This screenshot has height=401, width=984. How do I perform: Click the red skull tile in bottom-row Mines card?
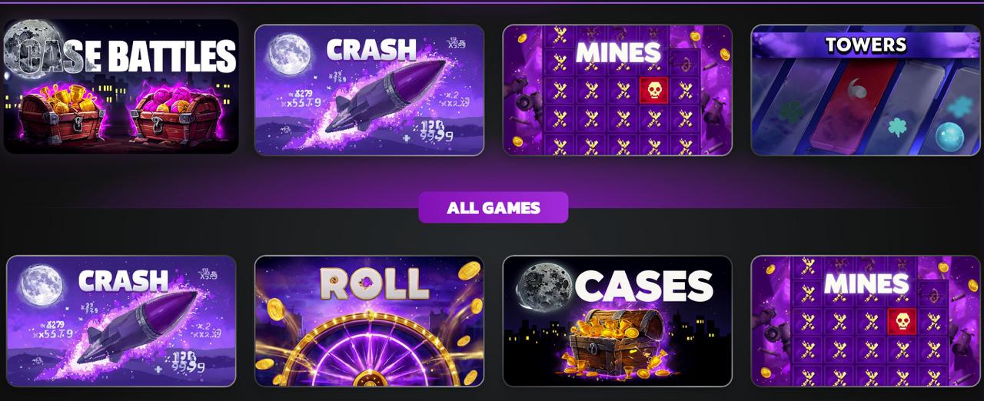pos(902,321)
